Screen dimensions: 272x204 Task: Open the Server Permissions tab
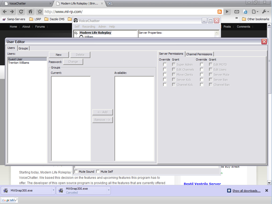pos(171,54)
